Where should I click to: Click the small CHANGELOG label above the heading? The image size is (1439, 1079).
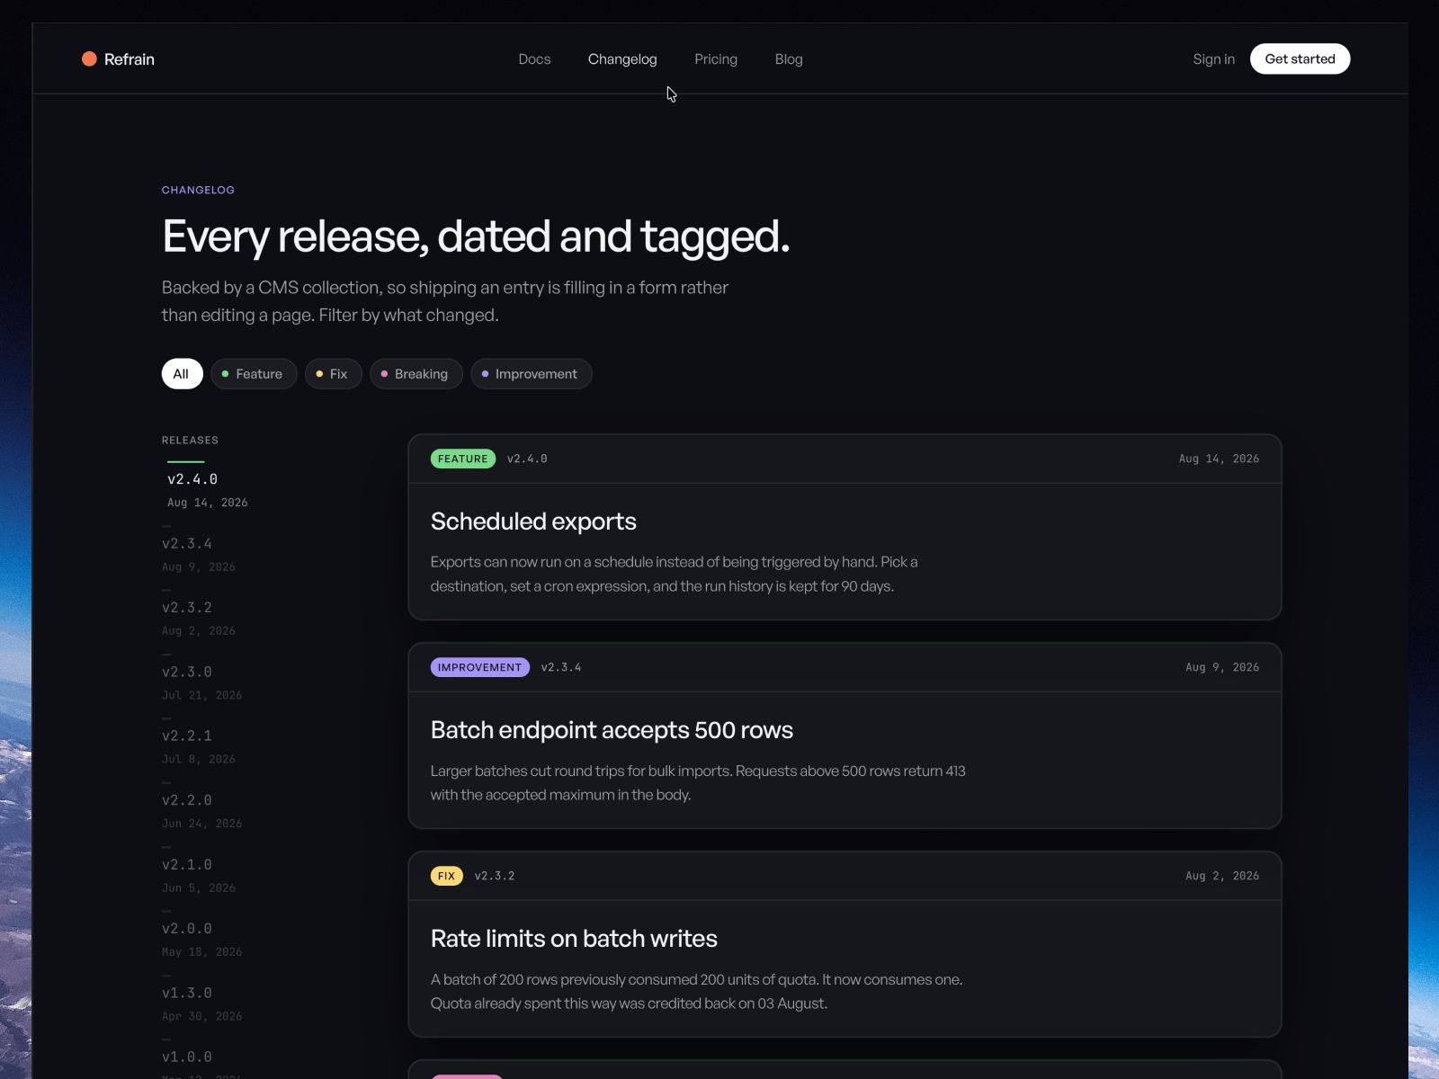[198, 190]
